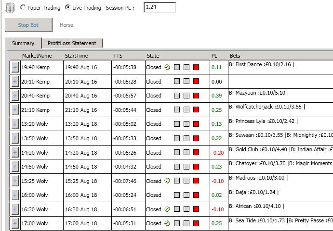Click red square in 20:10 Kemp row
Image resolution: width=333 pixels, height=231 pixels.
click(x=196, y=81)
